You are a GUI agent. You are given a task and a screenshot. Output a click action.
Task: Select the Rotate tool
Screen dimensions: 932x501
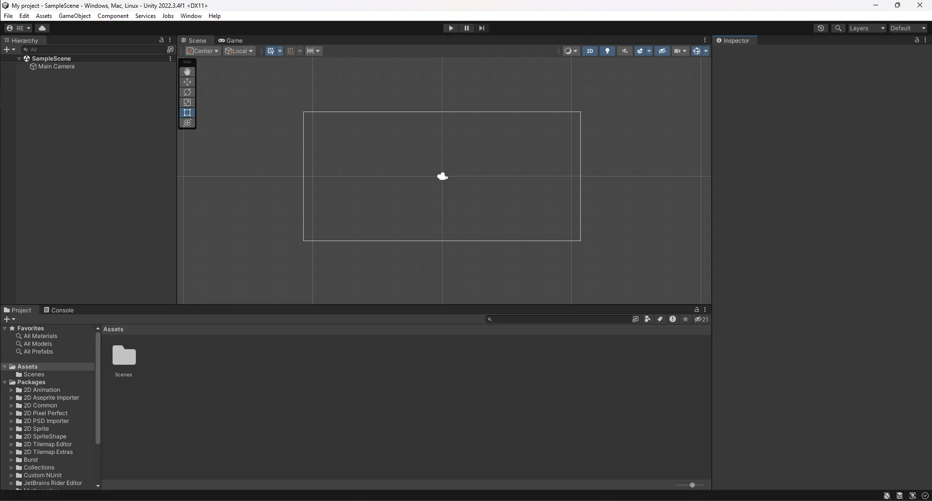click(x=187, y=92)
